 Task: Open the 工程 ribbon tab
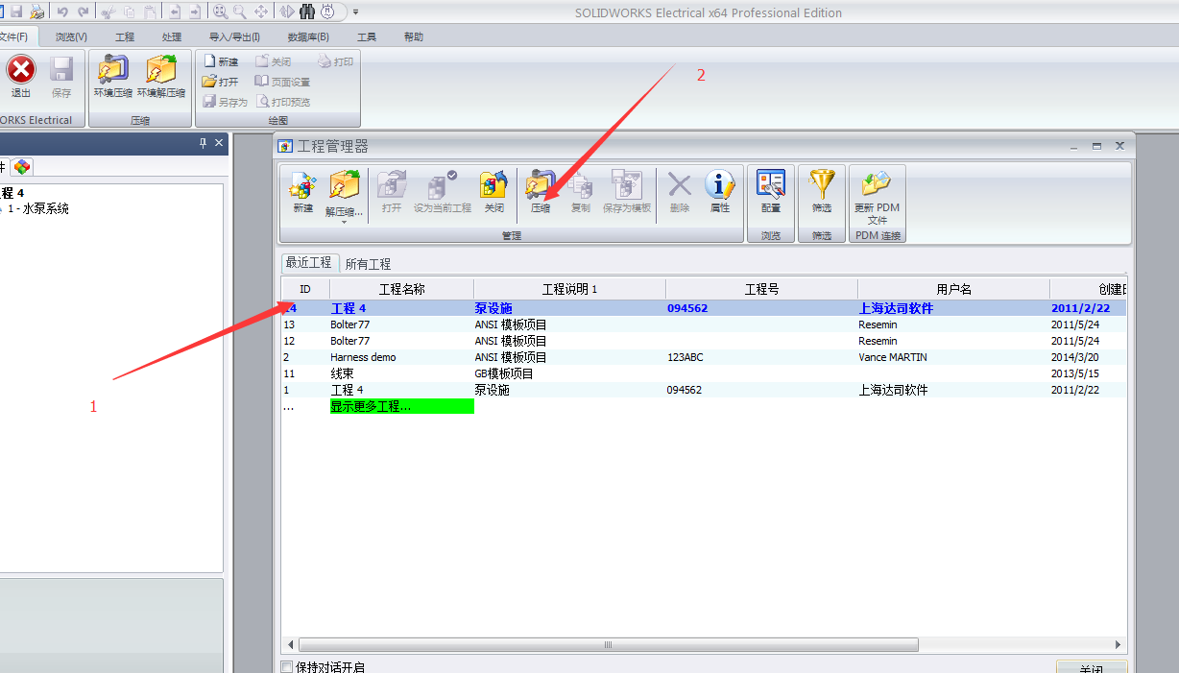point(125,36)
